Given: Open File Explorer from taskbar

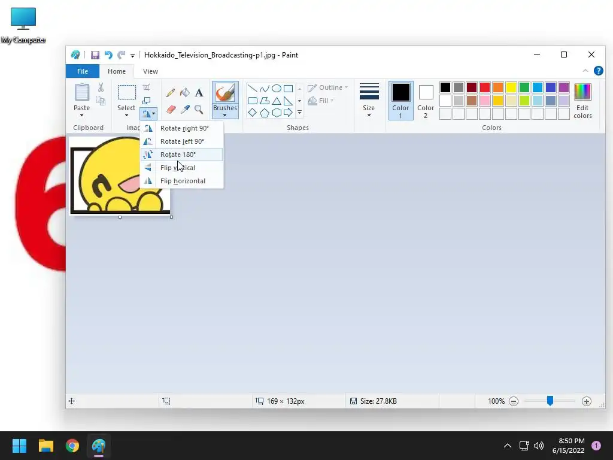Looking at the screenshot, I should tap(46, 446).
